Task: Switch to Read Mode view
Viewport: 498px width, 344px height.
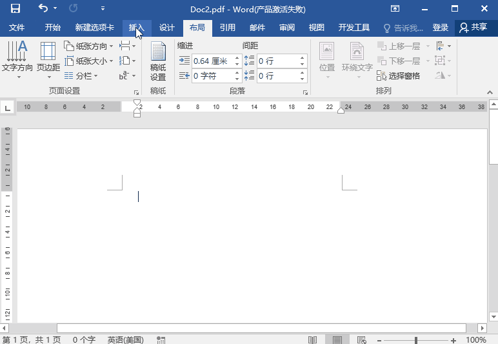Action: pyautogui.click(x=312, y=340)
